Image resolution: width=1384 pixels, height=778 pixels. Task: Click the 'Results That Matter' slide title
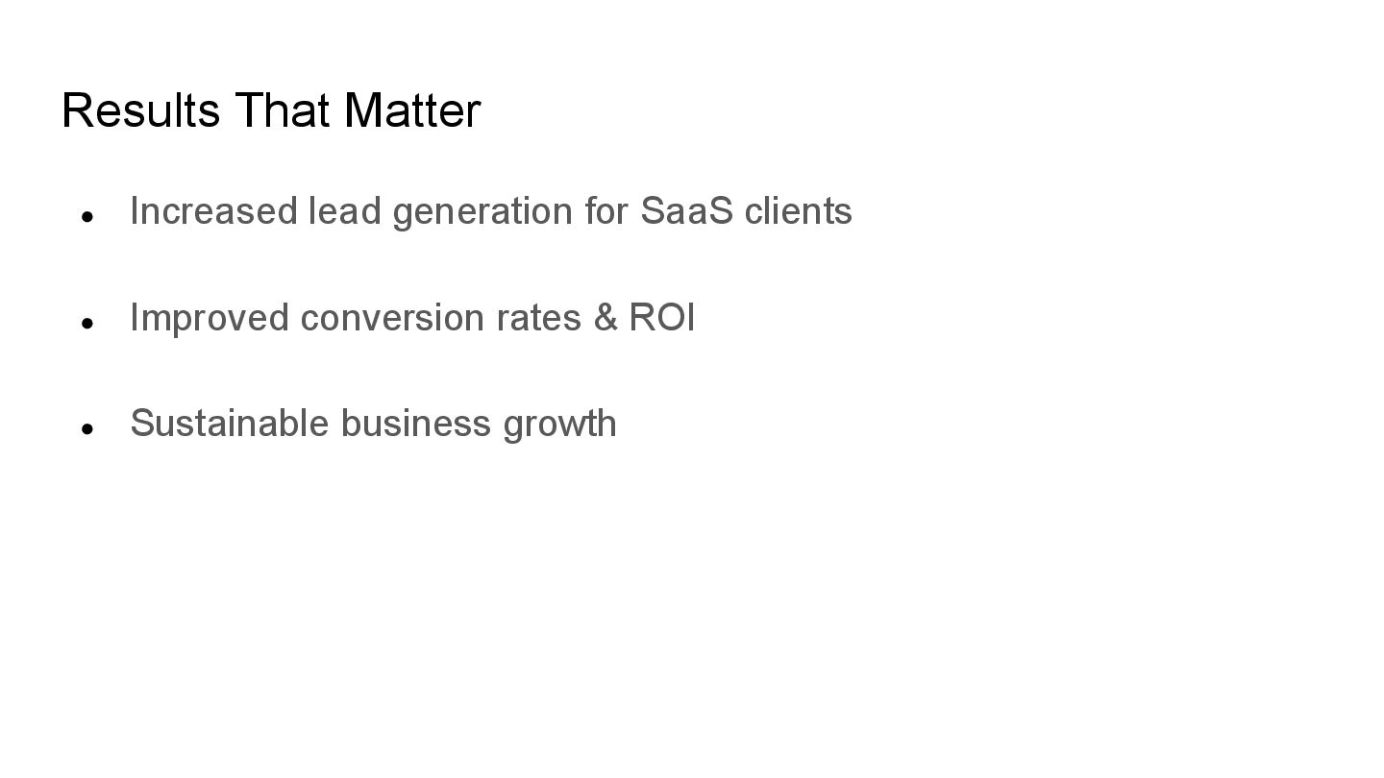(271, 109)
